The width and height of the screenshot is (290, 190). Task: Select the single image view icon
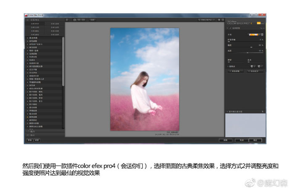74,19
